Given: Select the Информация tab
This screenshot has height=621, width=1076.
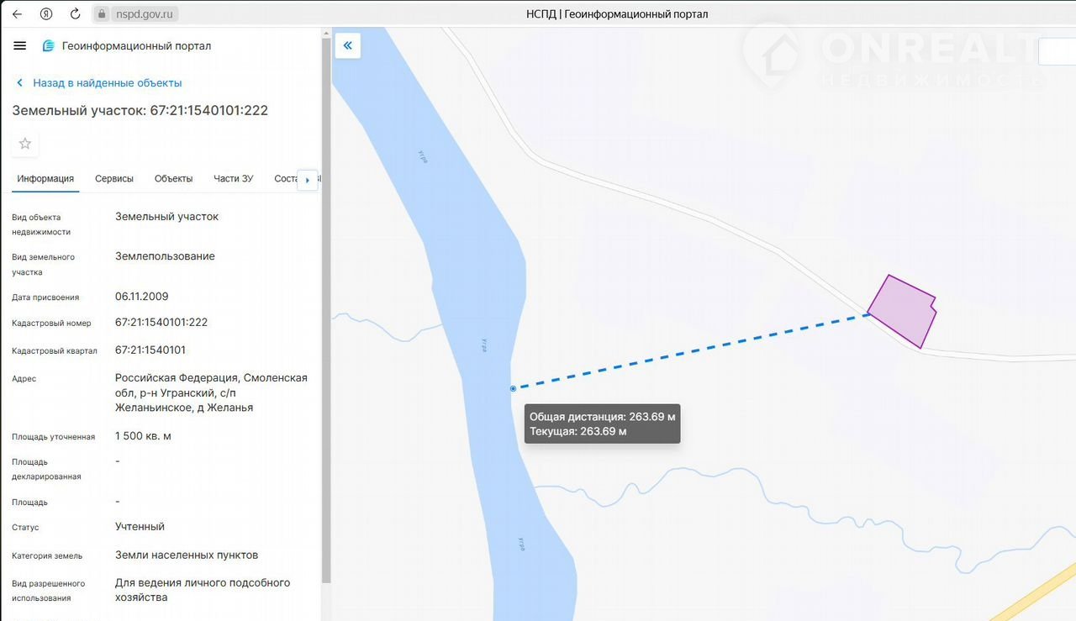Looking at the screenshot, I should point(45,179).
